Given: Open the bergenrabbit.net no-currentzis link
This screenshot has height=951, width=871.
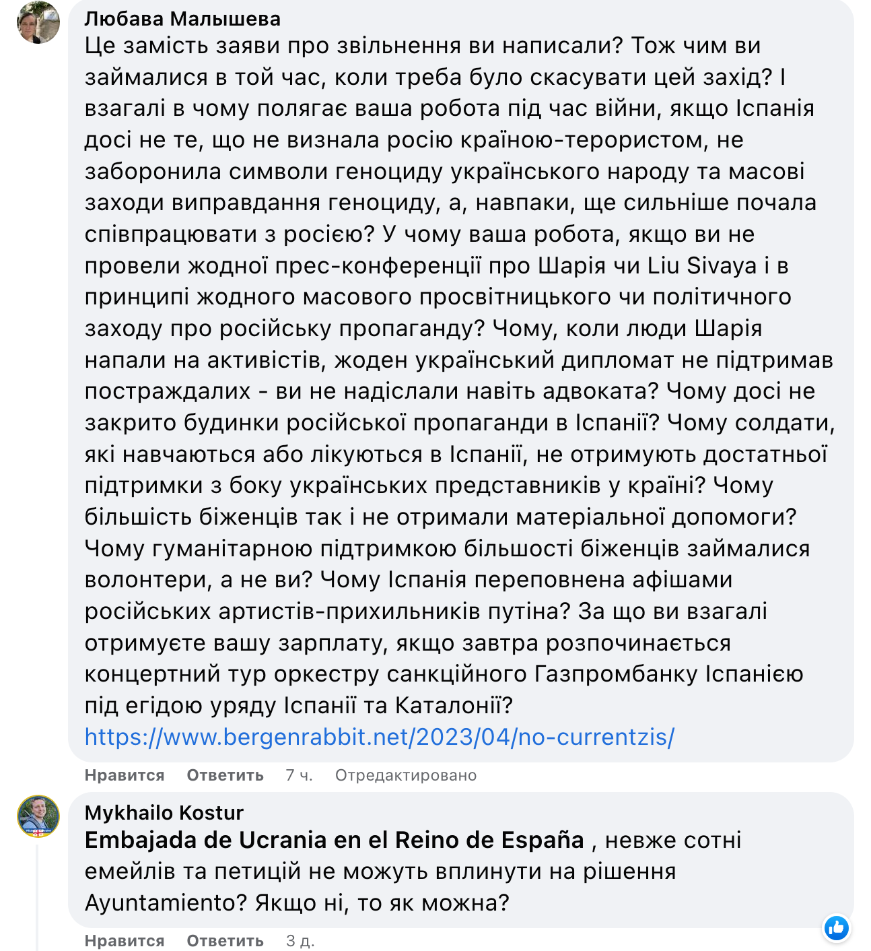Looking at the screenshot, I should [x=380, y=737].
